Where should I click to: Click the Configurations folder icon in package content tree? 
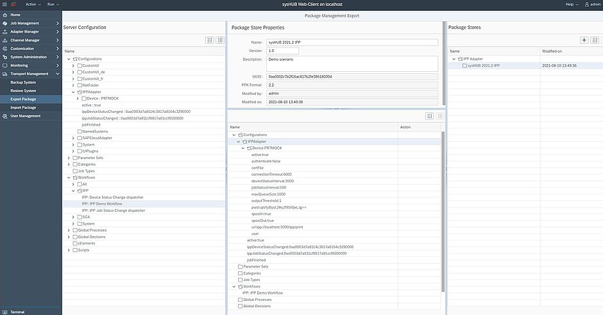point(241,135)
